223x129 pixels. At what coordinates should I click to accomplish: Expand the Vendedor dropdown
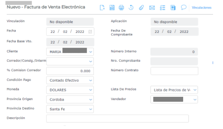coord(195,100)
